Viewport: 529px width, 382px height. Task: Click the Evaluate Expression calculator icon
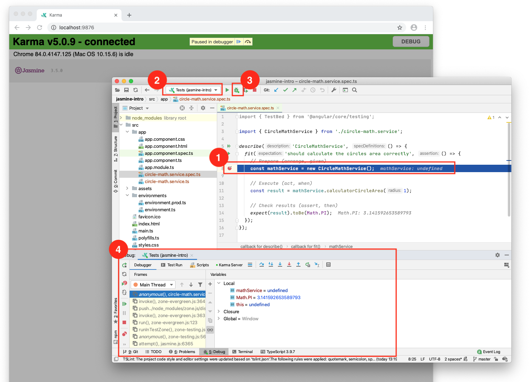point(328,265)
